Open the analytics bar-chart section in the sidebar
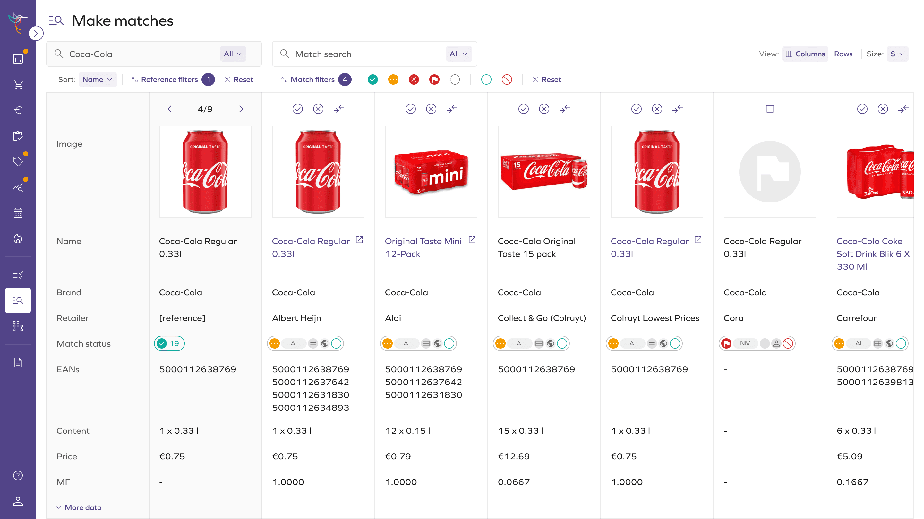This screenshot has height=519, width=924. [x=18, y=58]
